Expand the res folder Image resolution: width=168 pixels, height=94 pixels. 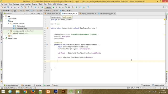tap(6, 36)
